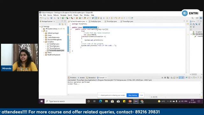Click the Search magnifier icon at toolbar right
This screenshot has height=115, width=204.
pyautogui.click(x=193, y=18)
